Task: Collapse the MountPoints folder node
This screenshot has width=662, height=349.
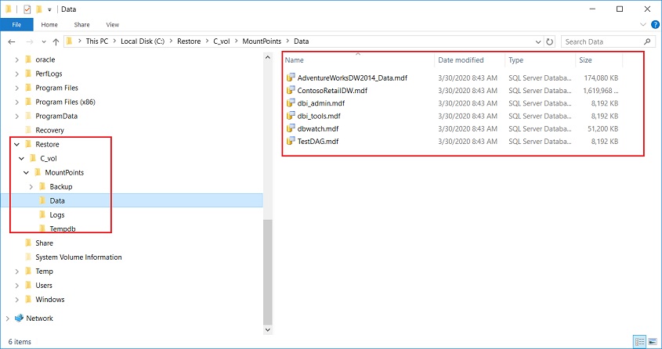Action: (x=26, y=172)
